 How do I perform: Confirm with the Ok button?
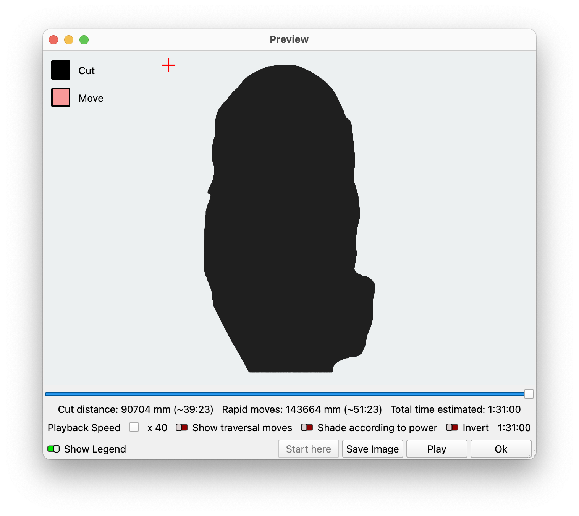501,449
